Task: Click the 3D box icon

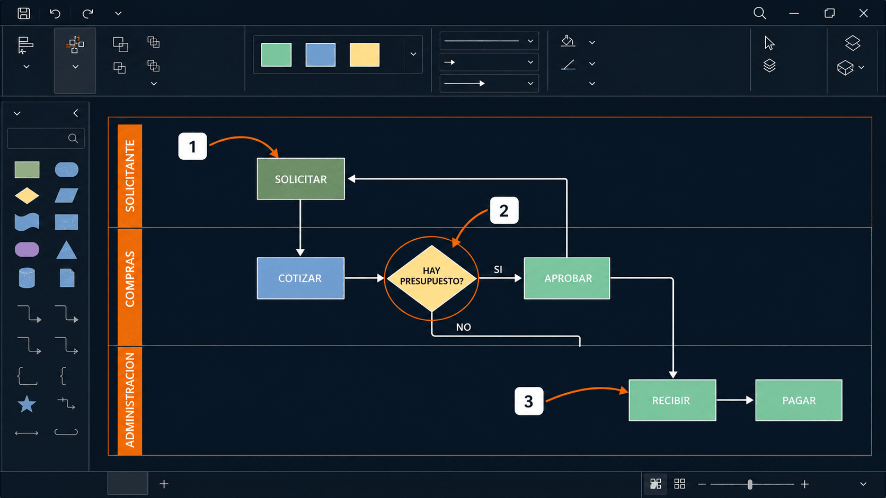Action: (845, 68)
